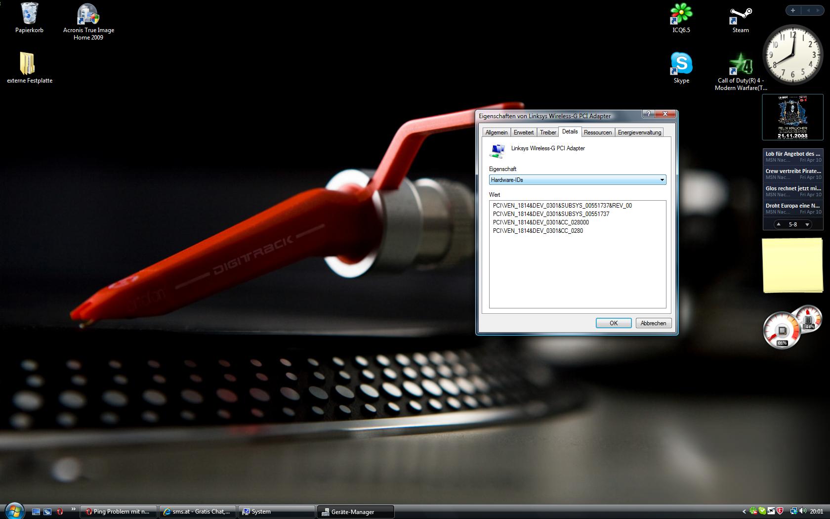
Task: Click the properties dialog title bar text
Action: click(545, 116)
